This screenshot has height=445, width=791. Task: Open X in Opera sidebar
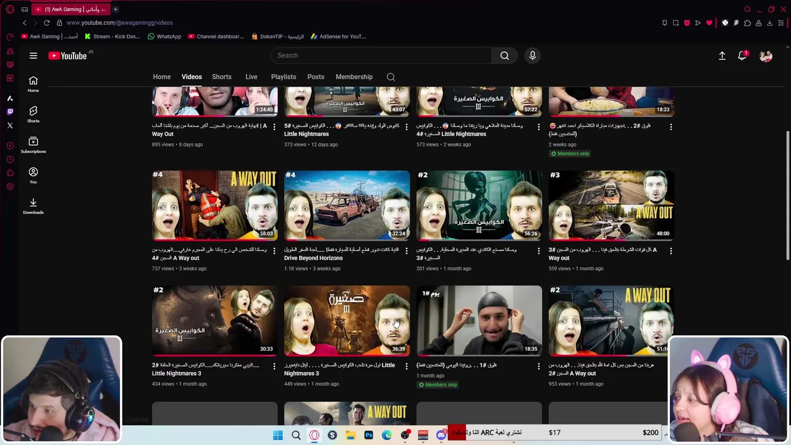[10, 125]
